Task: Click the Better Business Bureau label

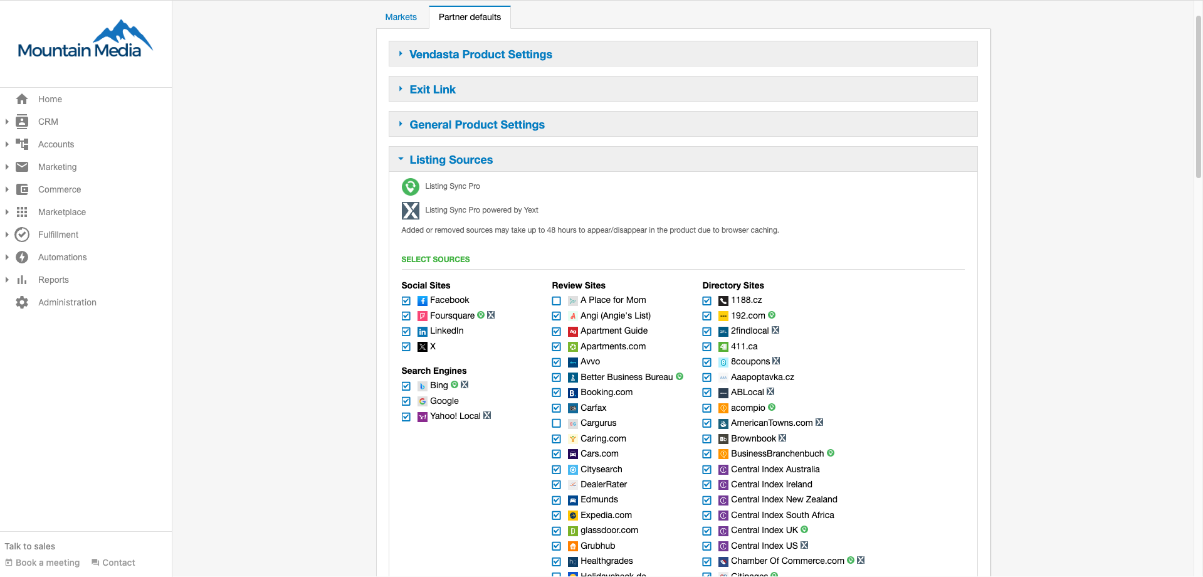Action: click(627, 377)
